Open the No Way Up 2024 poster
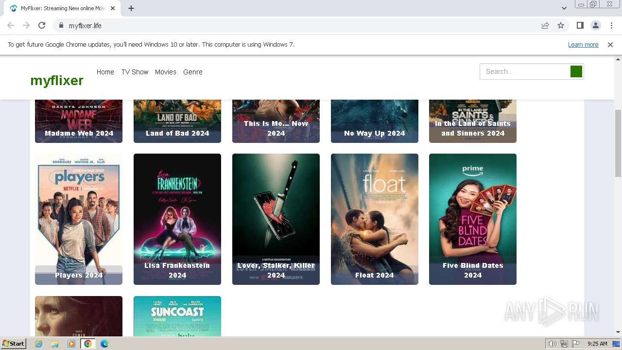Image resolution: width=622 pixels, height=350 pixels. 375,121
